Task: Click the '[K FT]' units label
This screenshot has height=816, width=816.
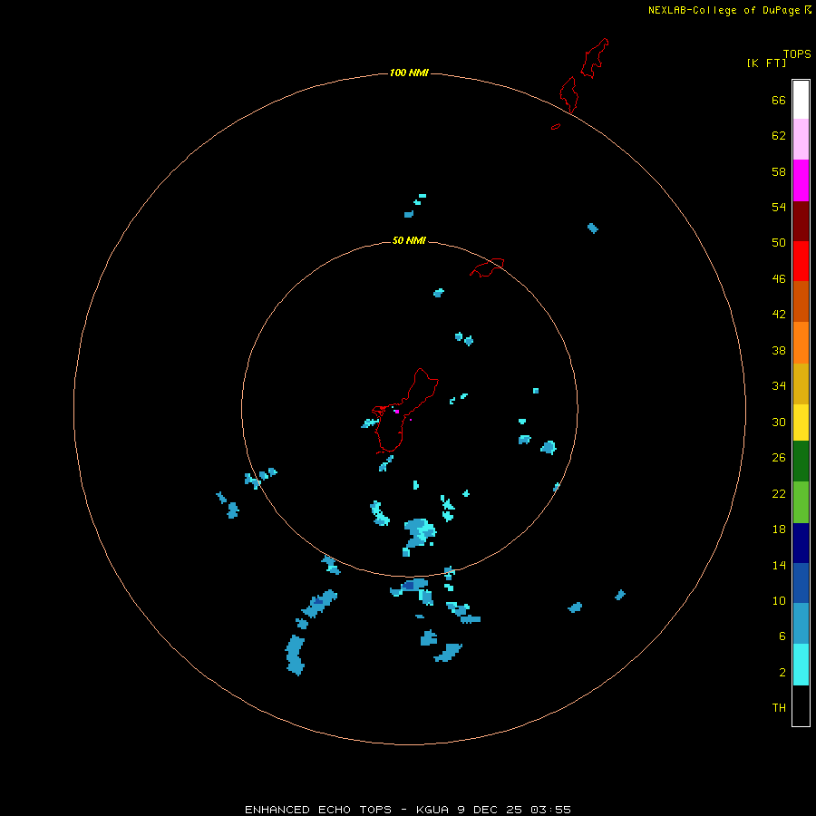Action: click(766, 63)
